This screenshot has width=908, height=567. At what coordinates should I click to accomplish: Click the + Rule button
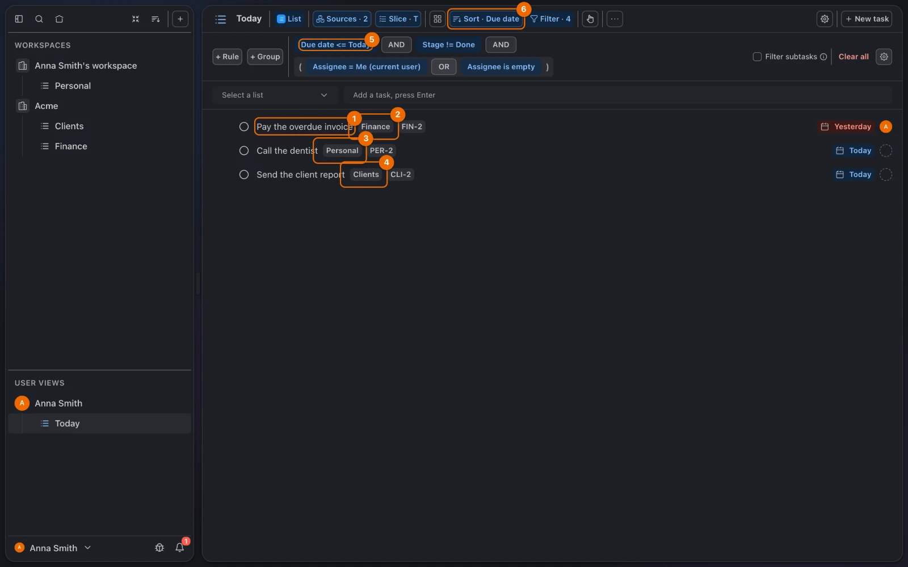click(x=228, y=57)
